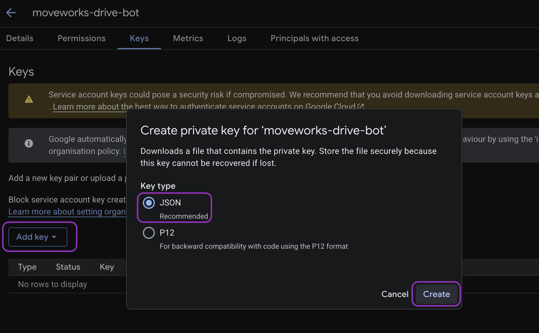Viewport: 539px width, 333px height.
Task: Go back using the left arrow icon
Action: pyautogui.click(x=11, y=13)
